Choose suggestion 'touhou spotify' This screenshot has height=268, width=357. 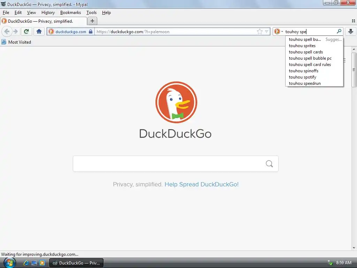(314, 77)
